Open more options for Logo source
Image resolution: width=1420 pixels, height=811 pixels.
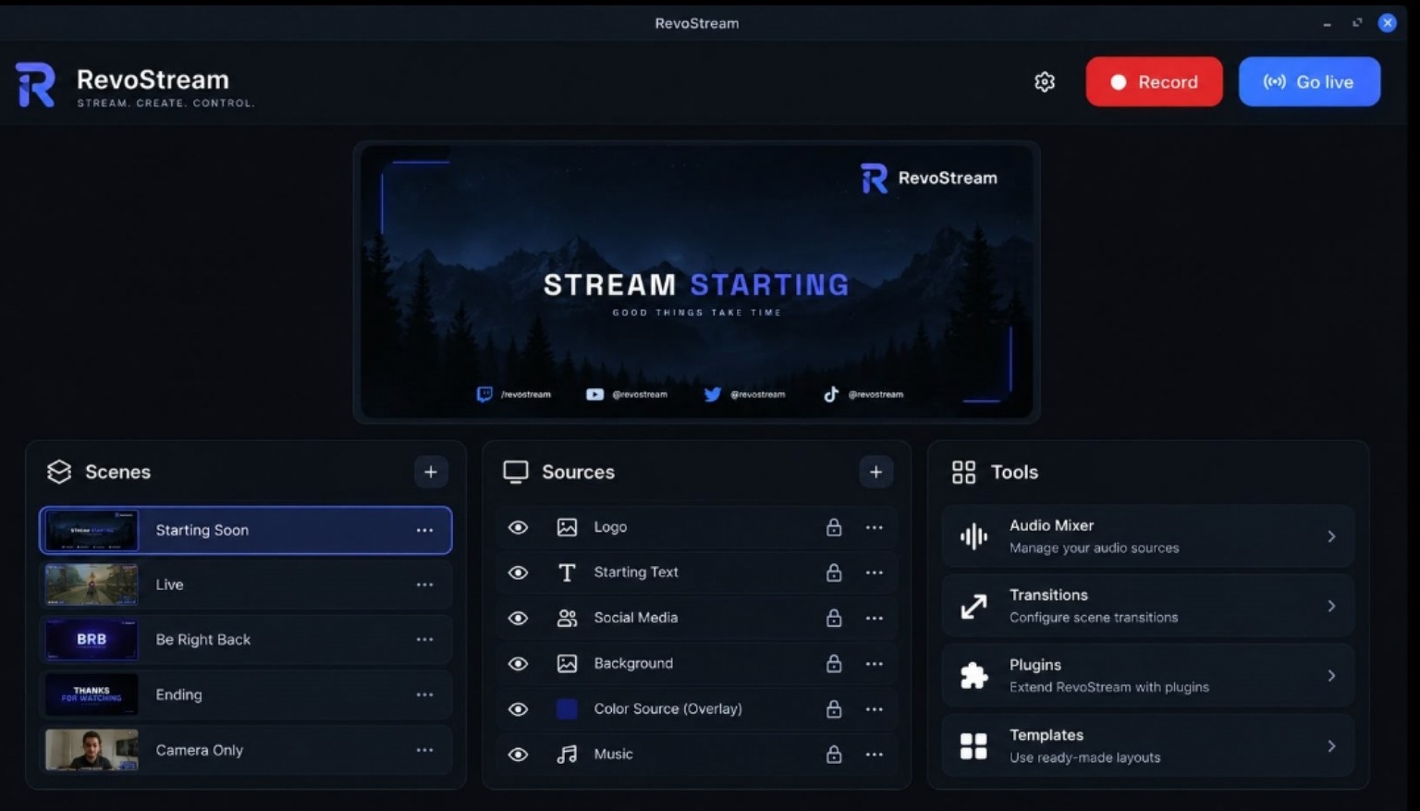point(875,527)
